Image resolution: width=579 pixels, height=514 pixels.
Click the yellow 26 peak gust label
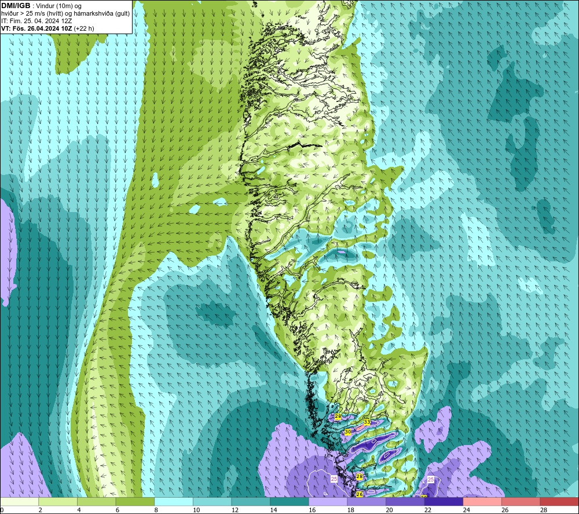360,494
